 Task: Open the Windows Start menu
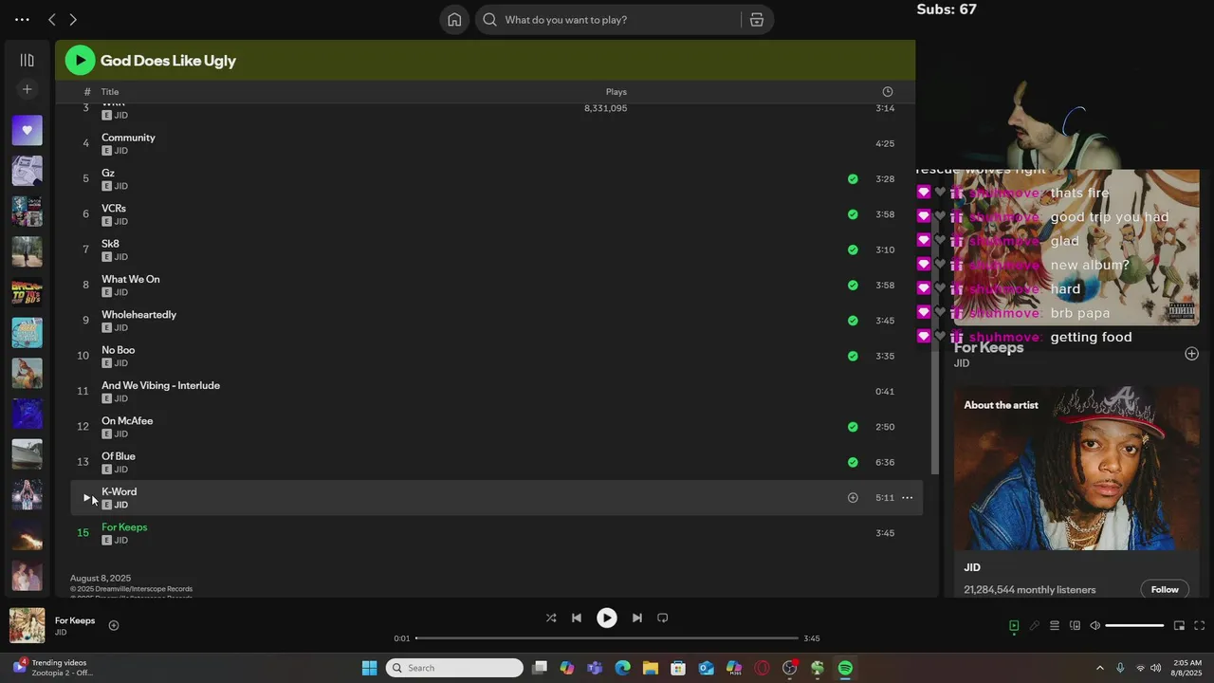pyautogui.click(x=369, y=668)
